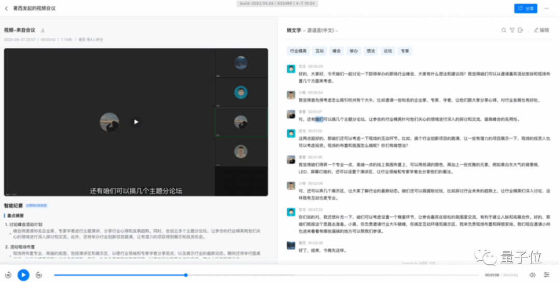Click summary heading 1. 讨论峰会活动计划

(x=23, y=224)
